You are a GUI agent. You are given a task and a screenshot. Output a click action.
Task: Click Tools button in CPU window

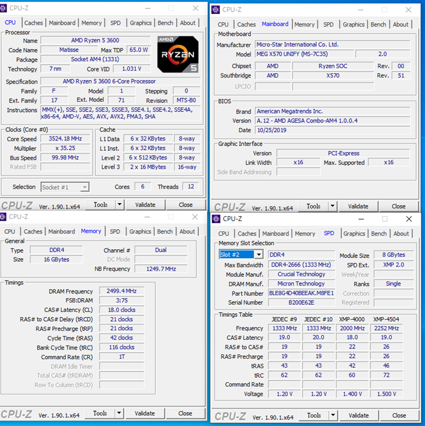tap(101, 205)
